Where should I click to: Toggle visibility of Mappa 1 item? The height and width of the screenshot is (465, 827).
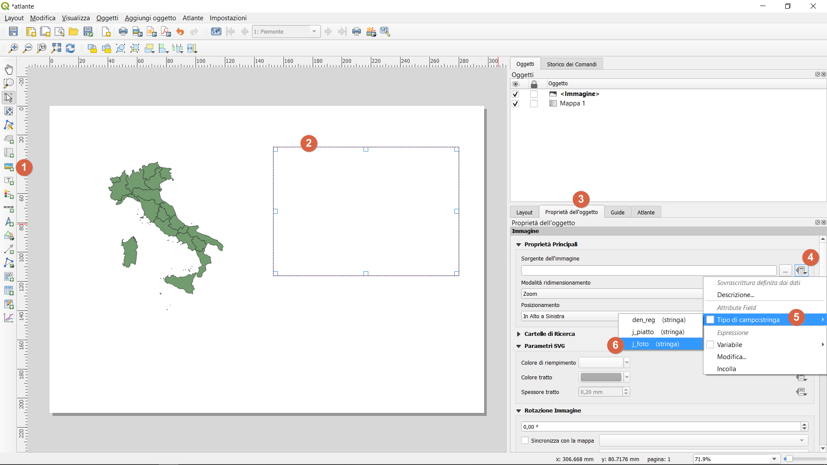(515, 104)
